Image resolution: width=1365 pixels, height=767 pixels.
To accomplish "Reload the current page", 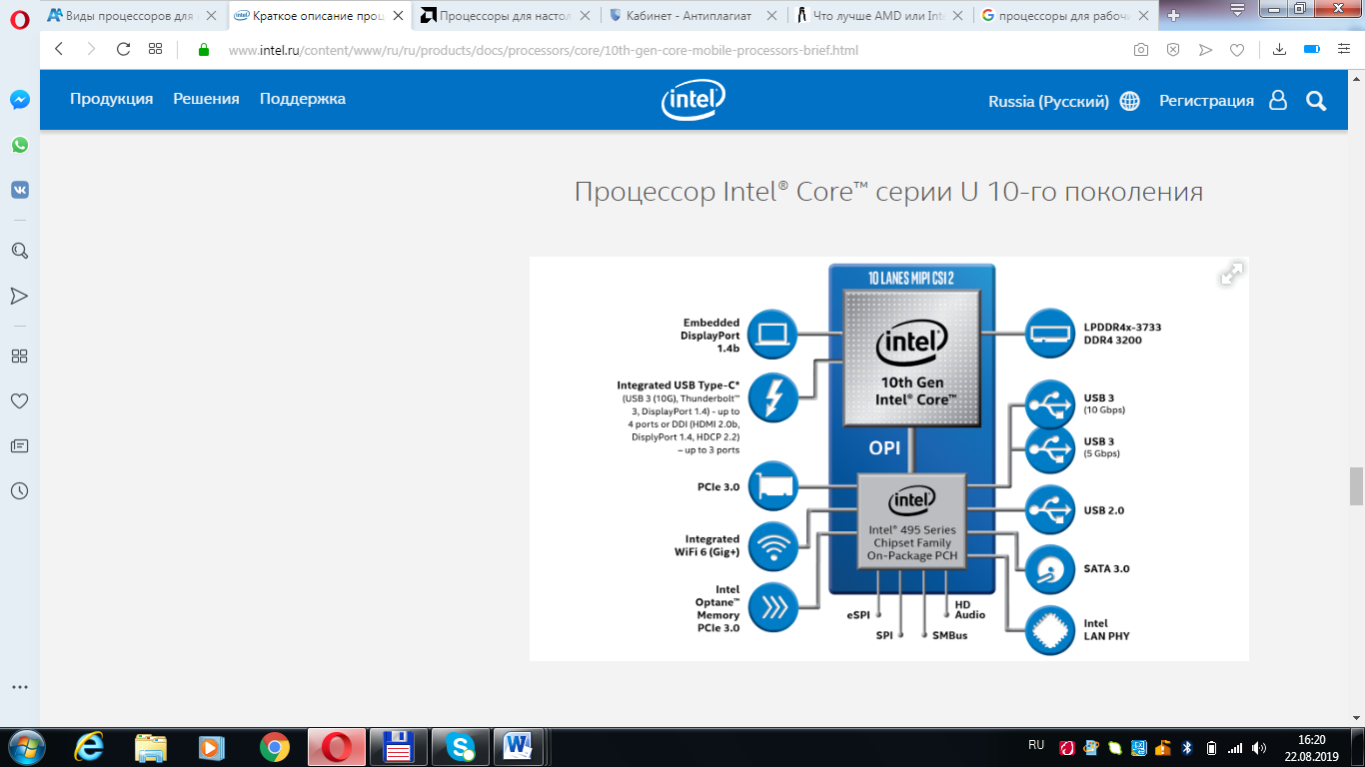I will [x=124, y=49].
